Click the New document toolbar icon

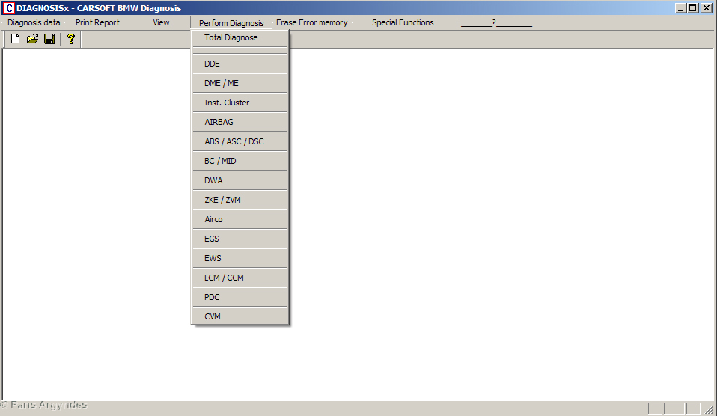(x=15, y=39)
